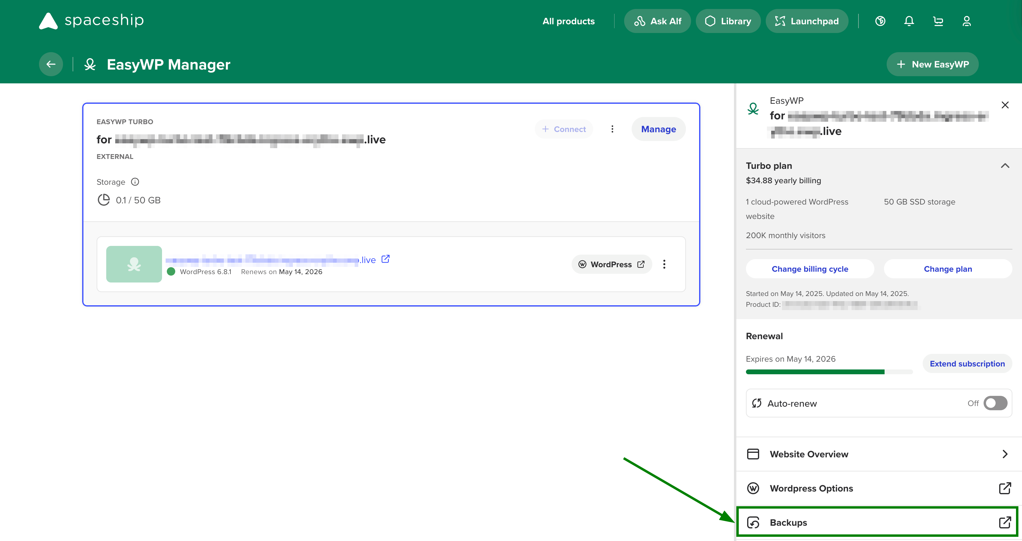
Task: Click the green website thumbnail
Action: (134, 264)
